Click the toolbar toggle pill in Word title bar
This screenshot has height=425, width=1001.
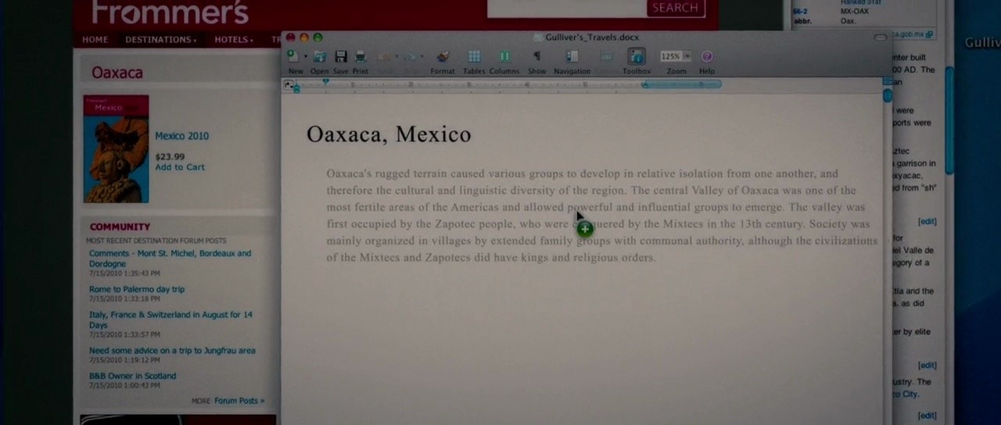[x=880, y=37]
